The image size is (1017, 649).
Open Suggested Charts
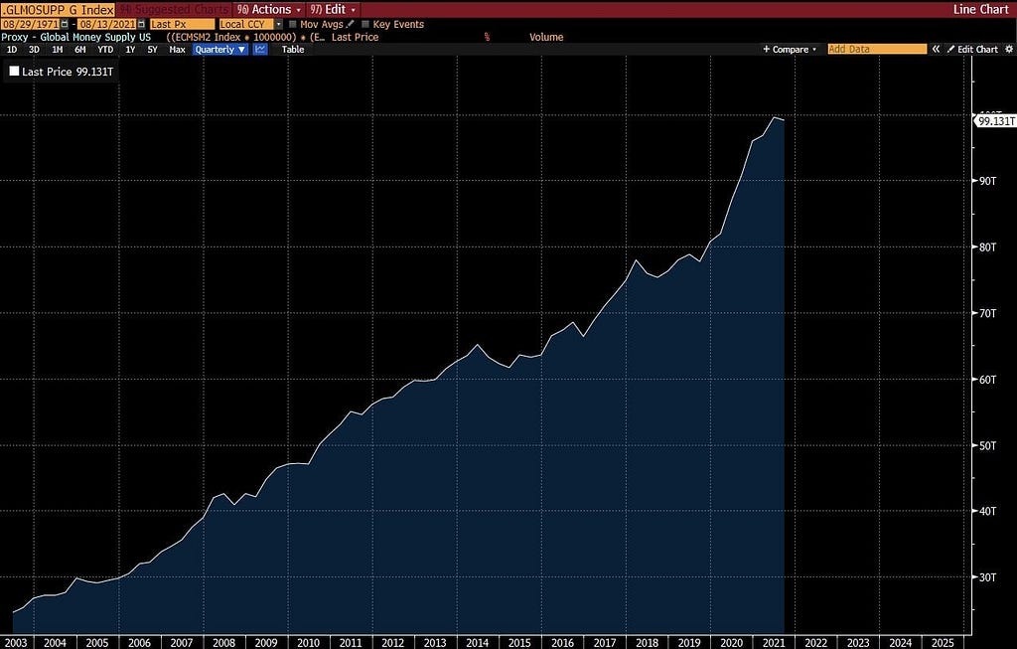pos(175,9)
